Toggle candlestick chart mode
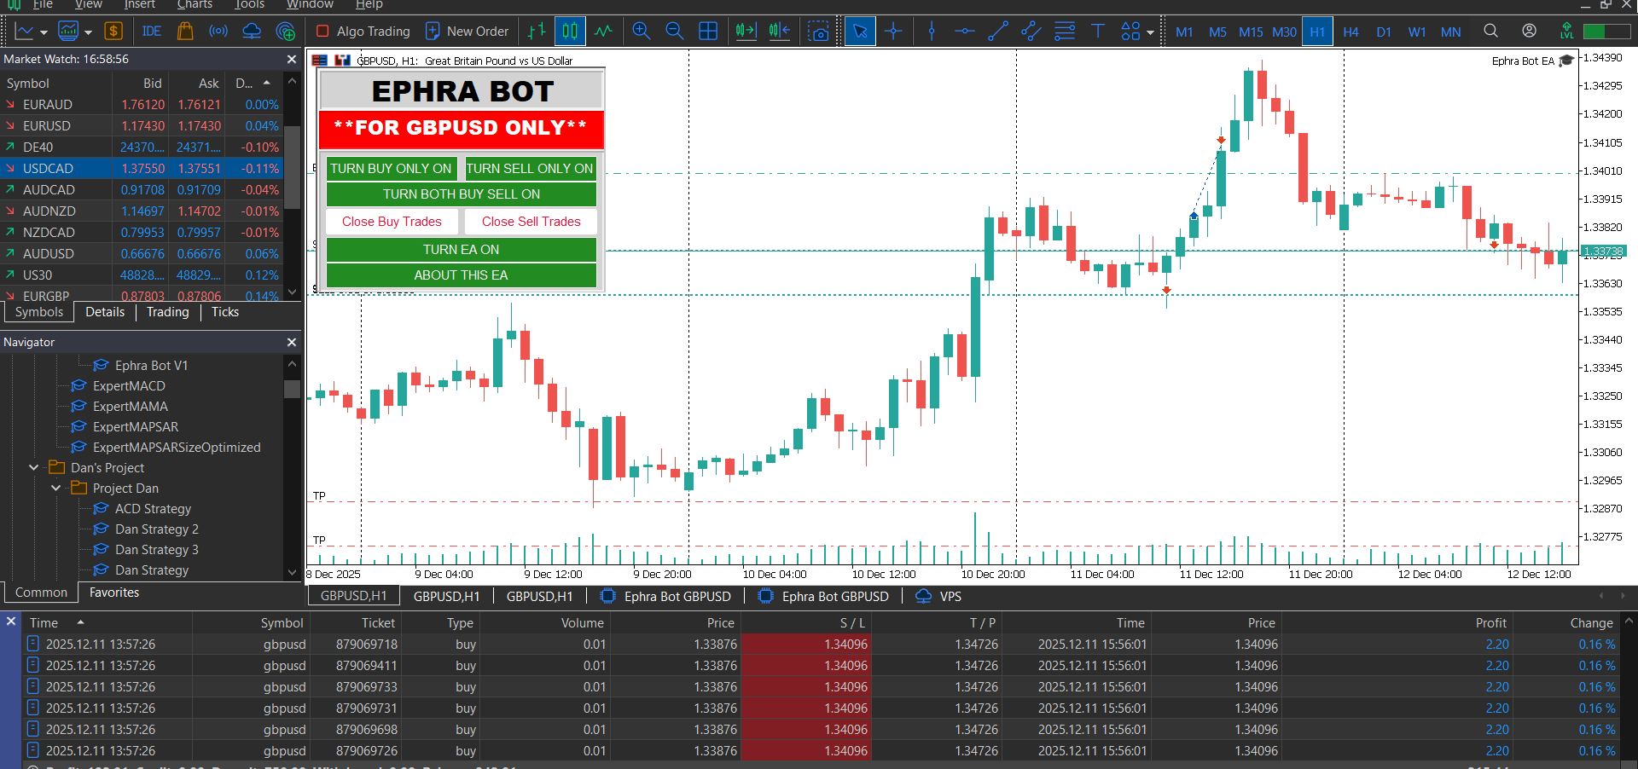 click(570, 32)
